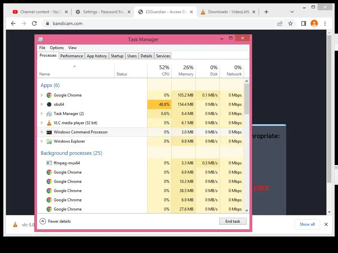Open the View menu in Task Manager
338x253 pixels.
(x=72, y=48)
